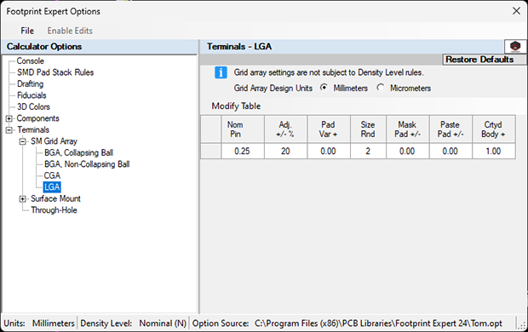Click the table row selector cell
This screenshot has width=528, height=332.
211,152
